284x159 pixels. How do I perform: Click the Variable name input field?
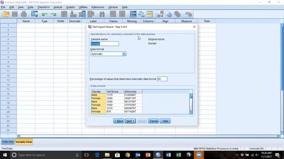[x=105, y=44]
